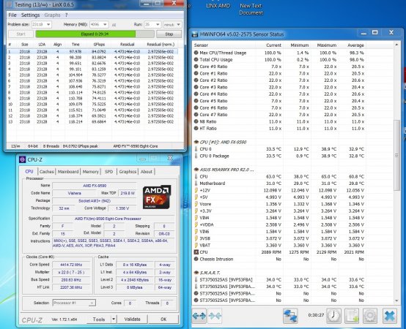Expand the Problem size dropdown in LinX

pos(48,25)
